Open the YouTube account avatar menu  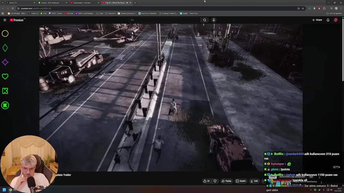pos(336,20)
